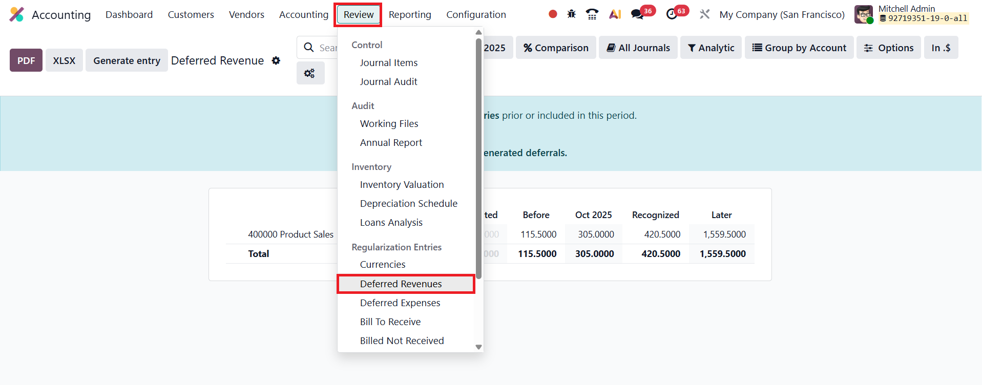Open the Analytic filter dropdown

pyautogui.click(x=711, y=48)
